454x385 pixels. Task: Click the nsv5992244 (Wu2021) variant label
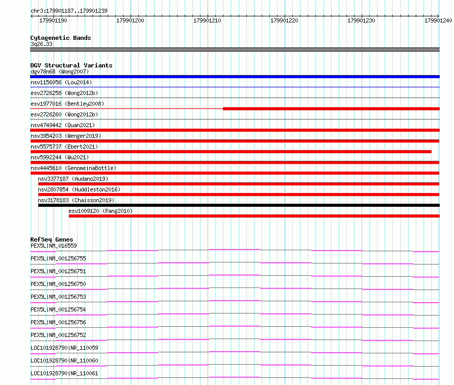coord(60,157)
